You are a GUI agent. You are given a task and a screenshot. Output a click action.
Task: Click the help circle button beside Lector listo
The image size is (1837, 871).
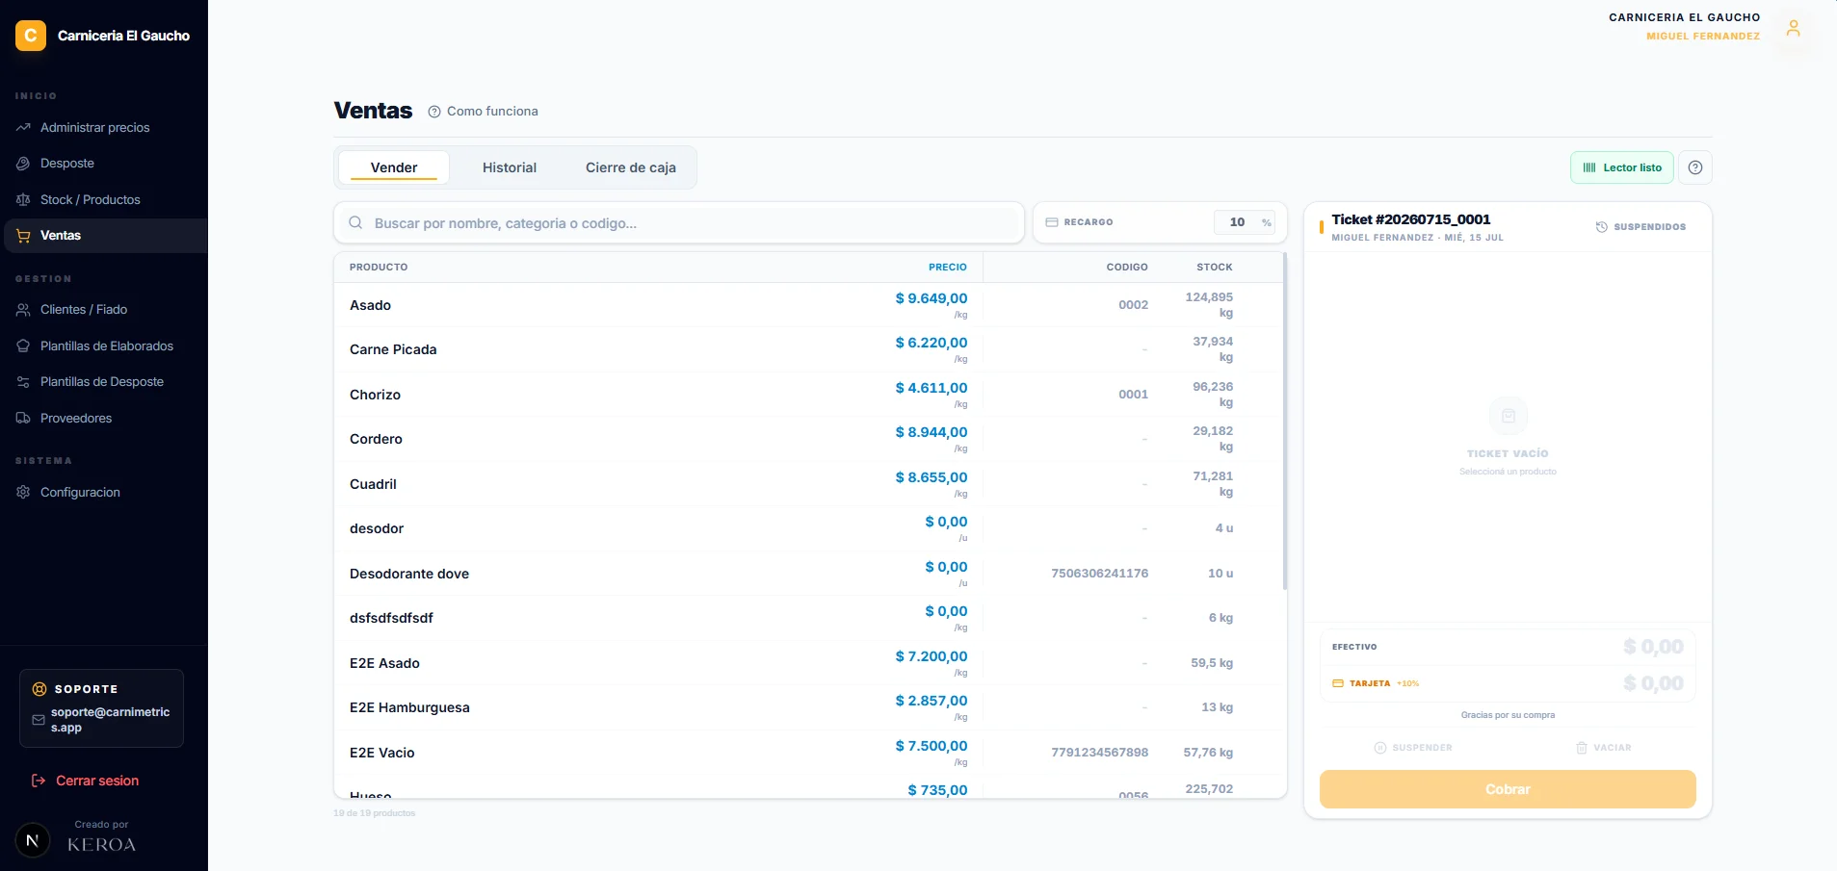[x=1695, y=167]
